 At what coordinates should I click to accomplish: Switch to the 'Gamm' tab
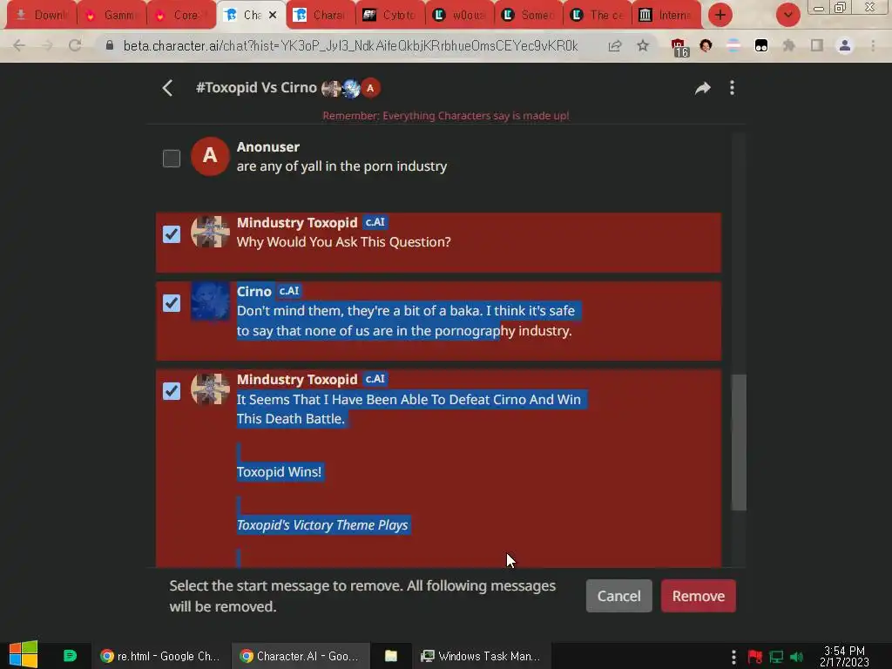[x=111, y=15]
